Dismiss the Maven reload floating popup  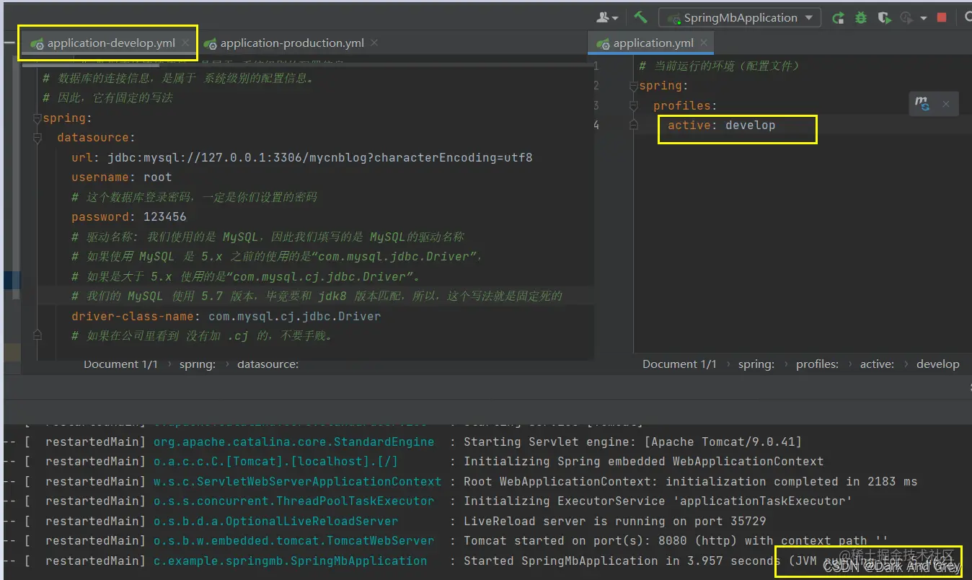coord(946,104)
